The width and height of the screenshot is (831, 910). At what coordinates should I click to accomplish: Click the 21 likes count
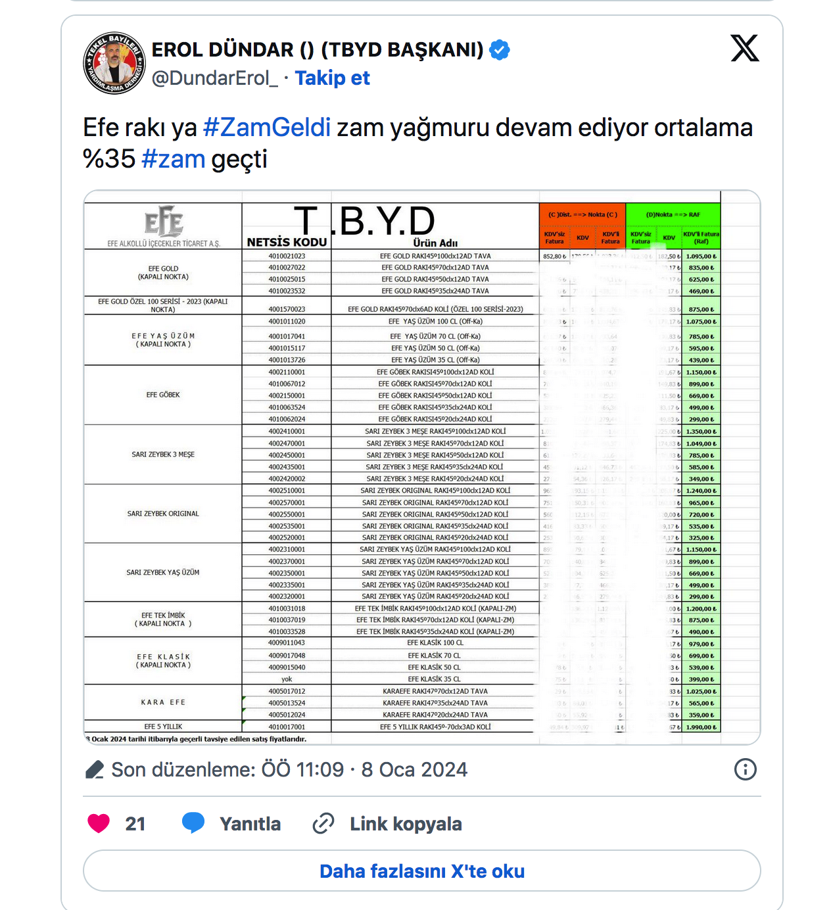tap(135, 824)
